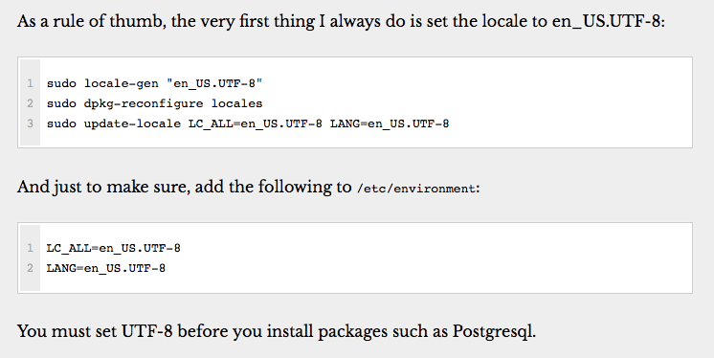This screenshot has width=714, height=358.
Task: Click line number 2 in second code block
Action: (x=30, y=268)
